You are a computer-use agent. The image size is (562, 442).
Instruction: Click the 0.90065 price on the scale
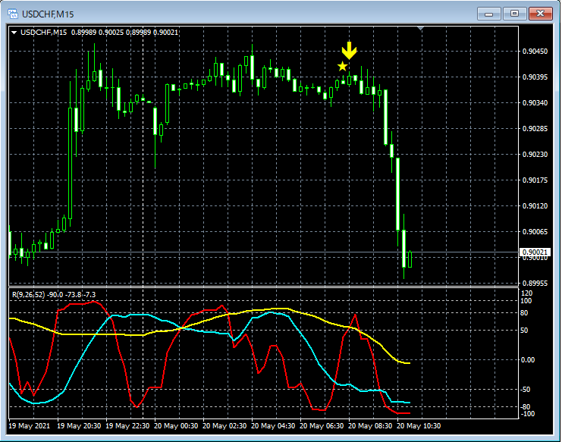[535, 232]
